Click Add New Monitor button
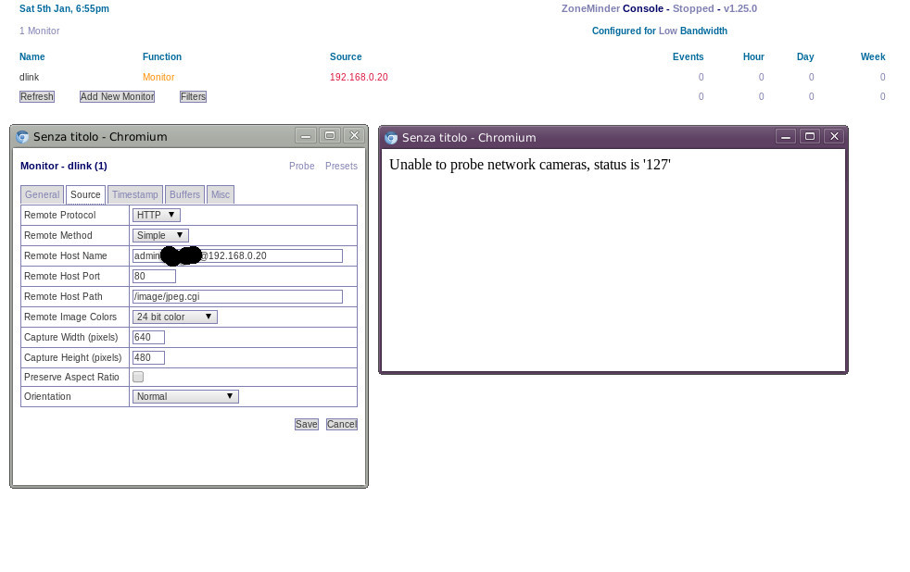Viewport: 910px width, 572px height. [117, 97]
